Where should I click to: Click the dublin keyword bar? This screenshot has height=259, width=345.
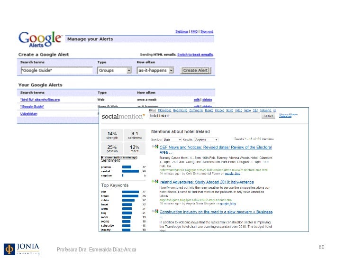click(x=128, y=200)
